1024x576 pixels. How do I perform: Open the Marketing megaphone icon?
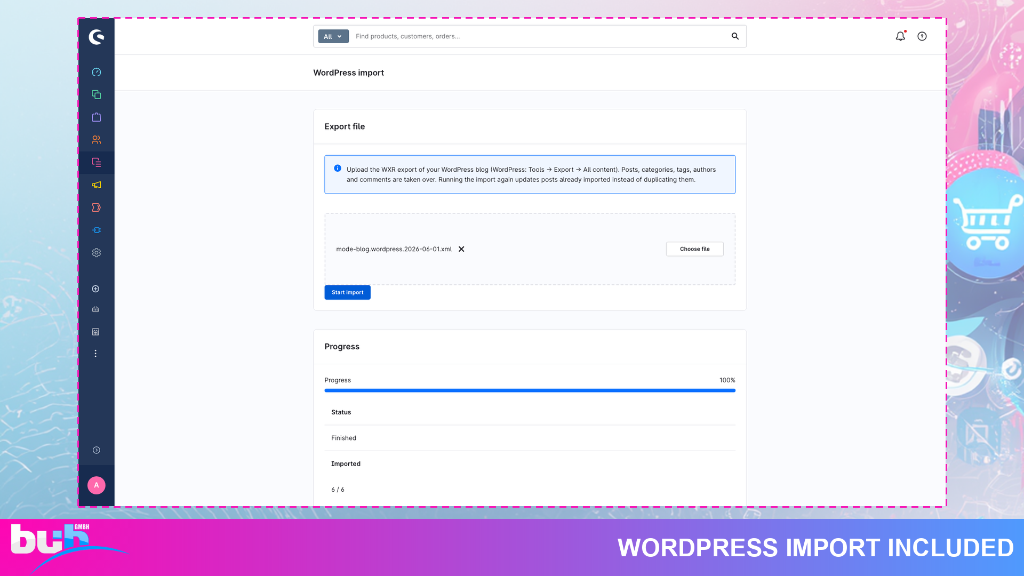97,185
